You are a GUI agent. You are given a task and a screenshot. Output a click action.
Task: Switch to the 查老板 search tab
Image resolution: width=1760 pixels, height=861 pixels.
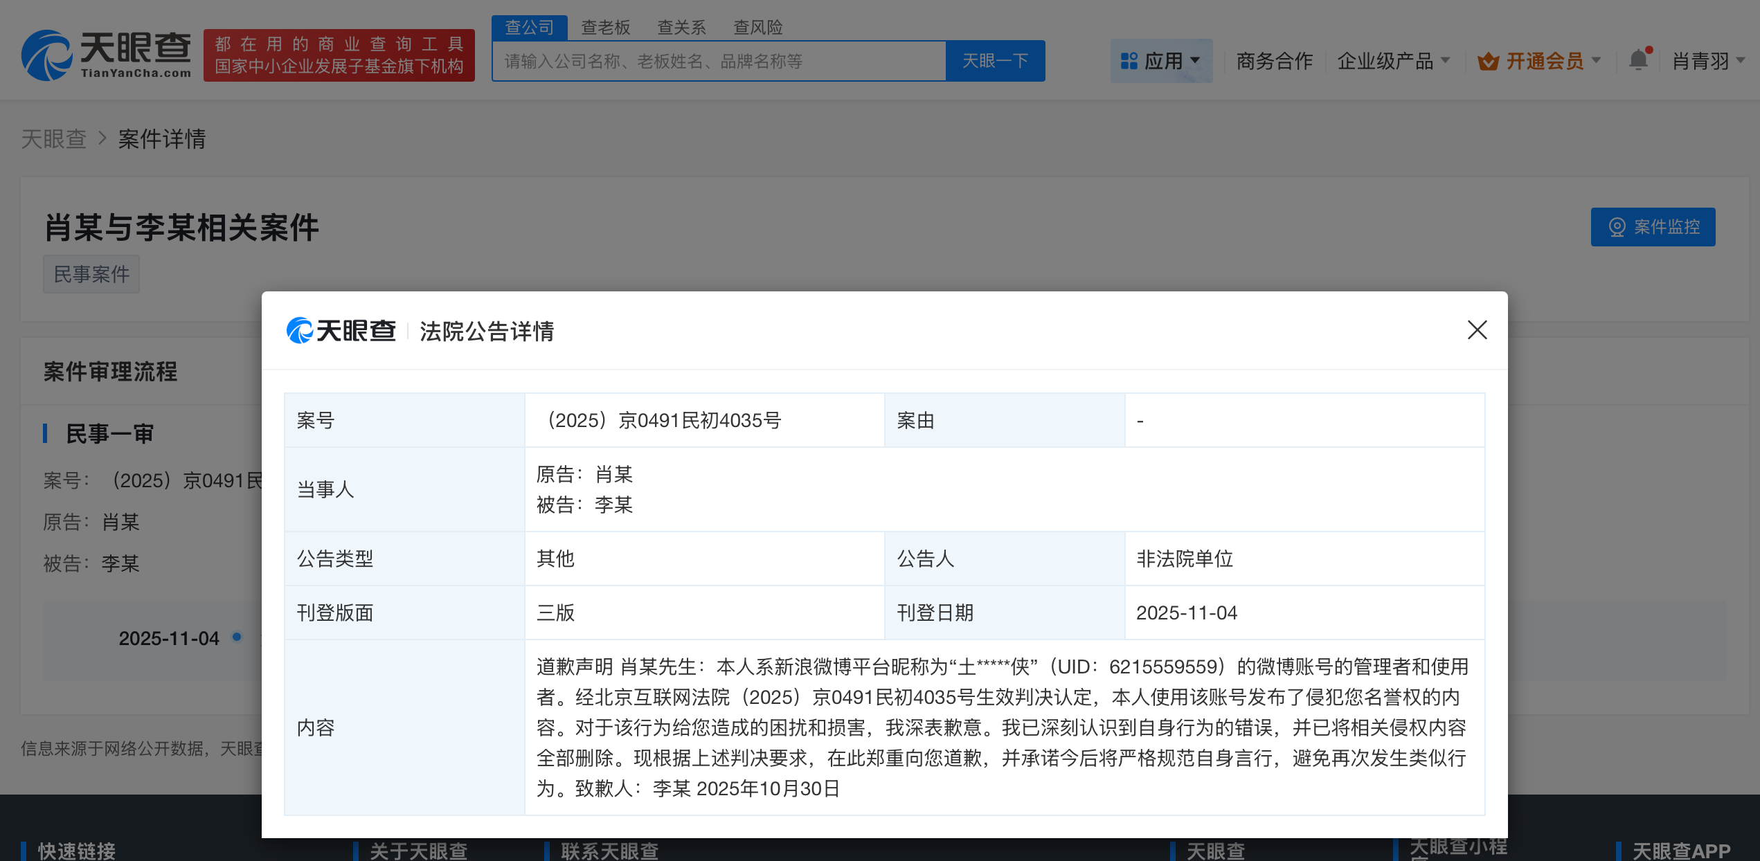pyautogui.click(x=605, y=27)
